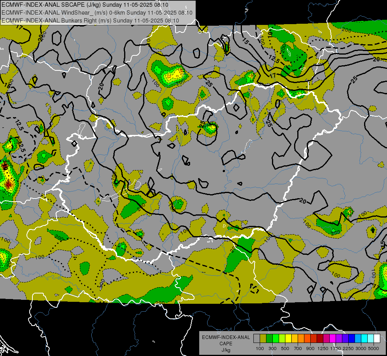The width and height of the screenshot is (387, 356).
Task: Select the yellow-green legend swatch before 500
Action: click(282, 339)
